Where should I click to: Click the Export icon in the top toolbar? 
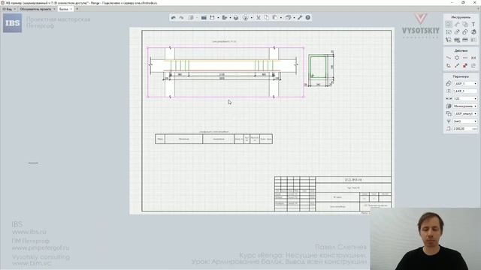(x=225, y=18)
